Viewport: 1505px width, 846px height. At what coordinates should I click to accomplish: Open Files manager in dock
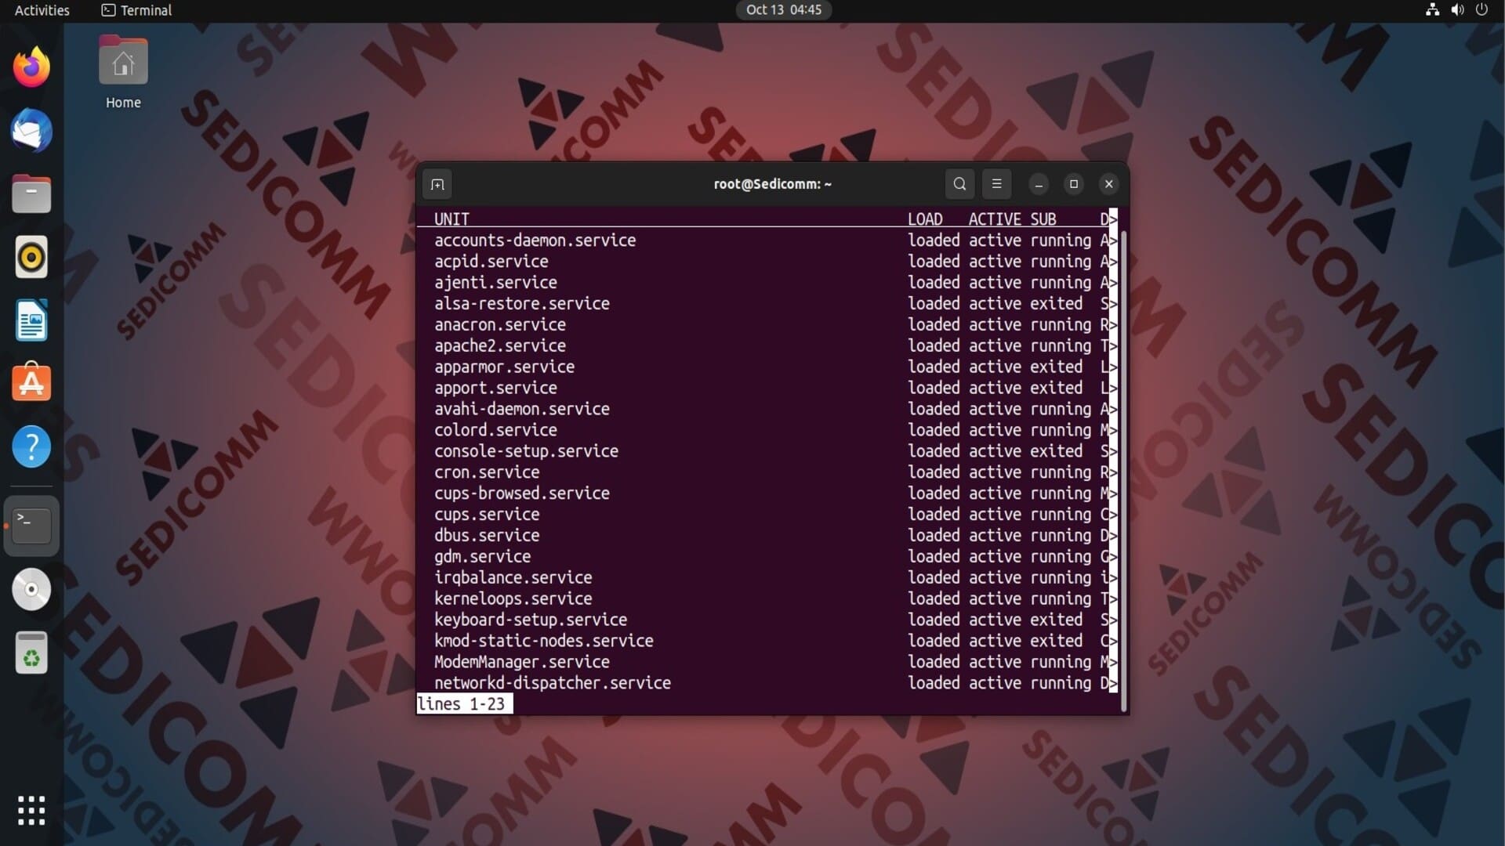click(x=31, y=194)
